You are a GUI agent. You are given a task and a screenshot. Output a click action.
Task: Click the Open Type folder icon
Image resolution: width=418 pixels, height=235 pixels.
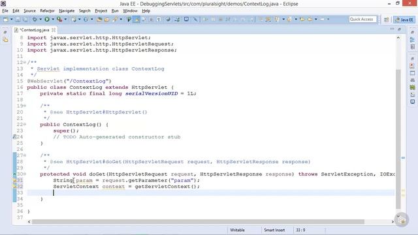click(99, 20)
